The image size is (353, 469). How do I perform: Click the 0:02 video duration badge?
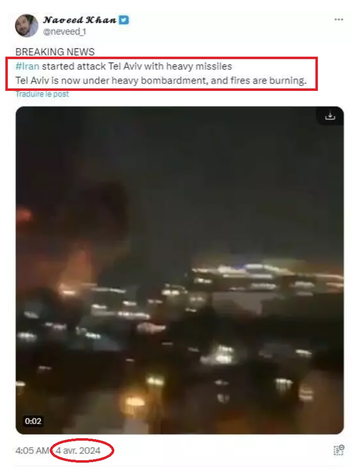tap(33, 421)
